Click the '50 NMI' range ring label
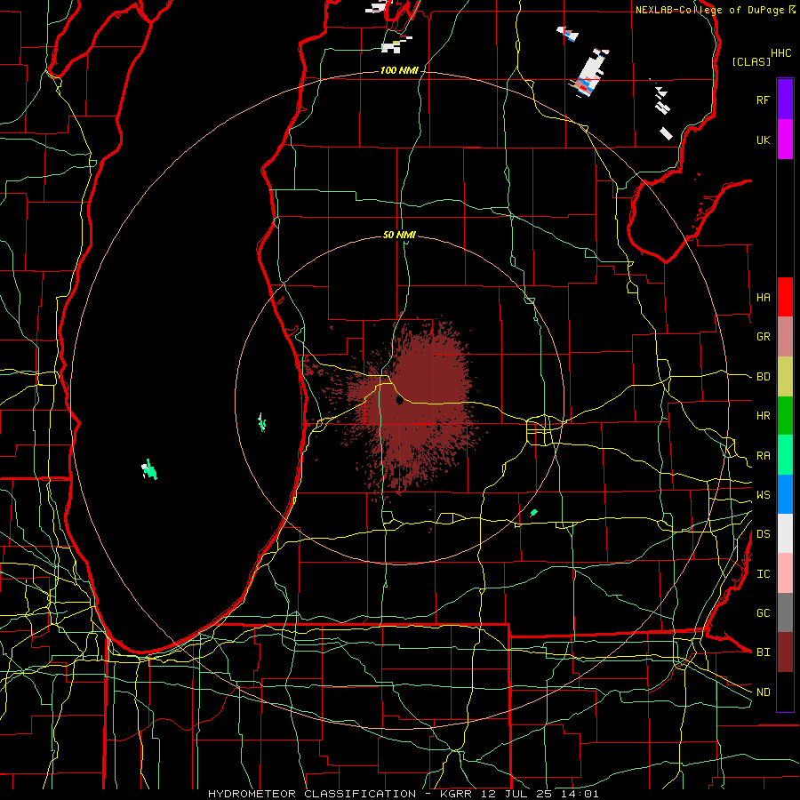 point(399,235)
